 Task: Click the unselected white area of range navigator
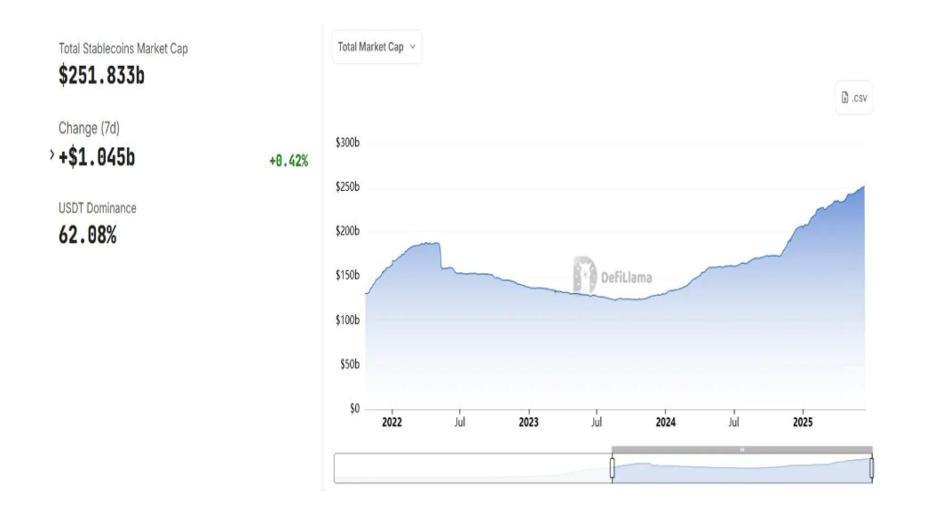pos(471,468)
